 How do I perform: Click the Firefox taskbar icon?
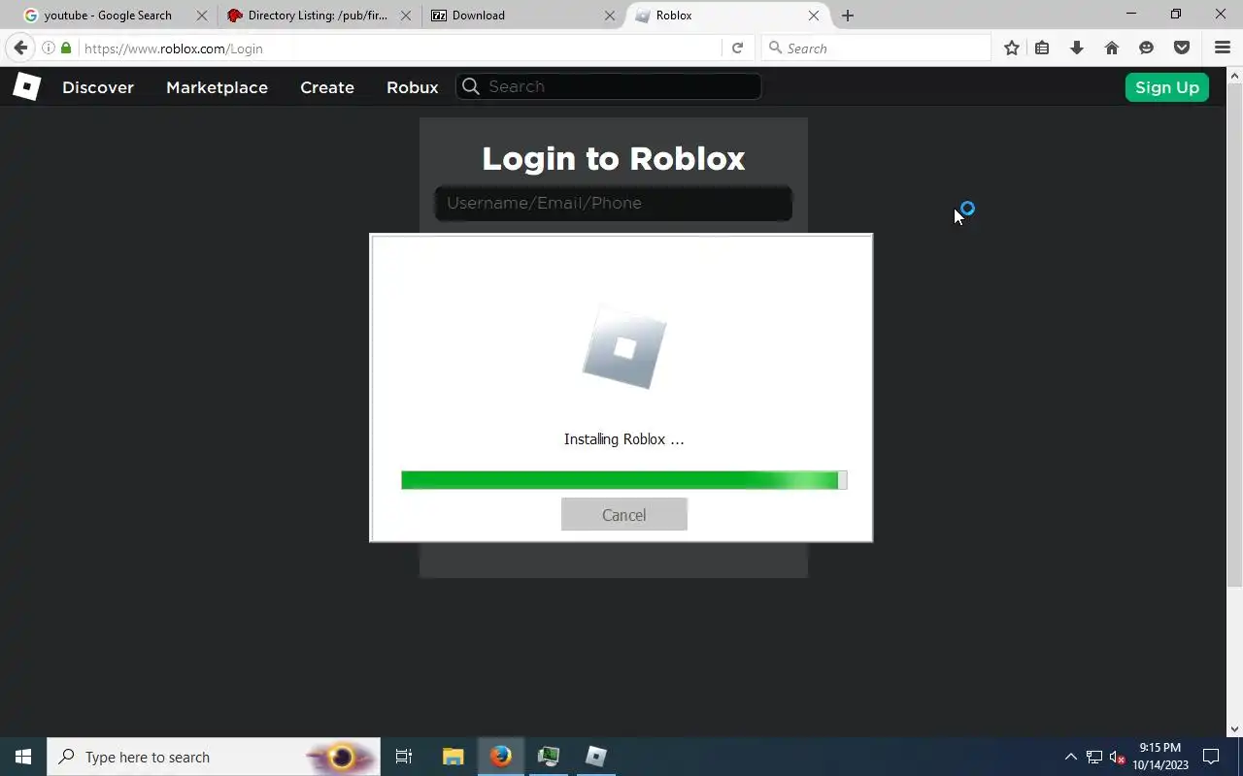click(x=501, y=757)
